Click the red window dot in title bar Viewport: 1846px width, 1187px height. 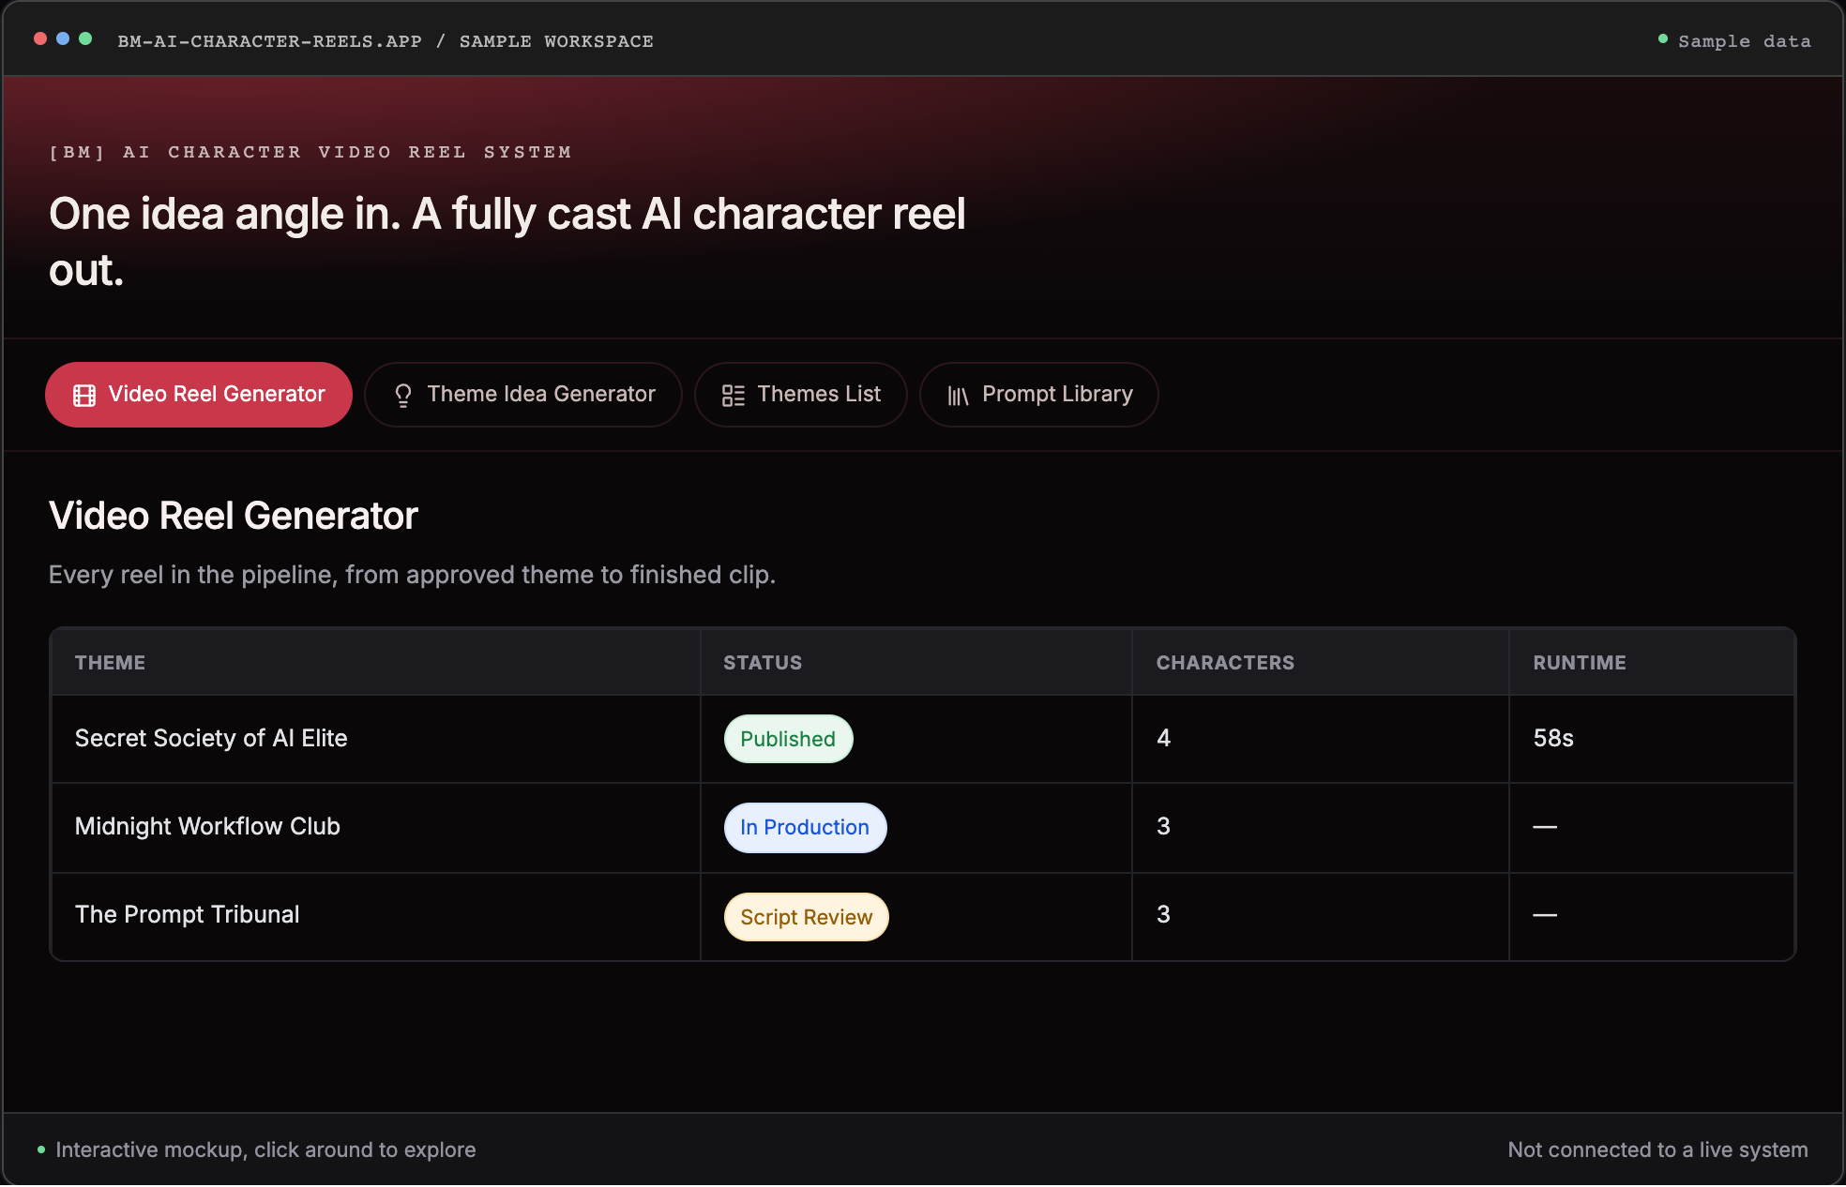(x=40, y=38)
